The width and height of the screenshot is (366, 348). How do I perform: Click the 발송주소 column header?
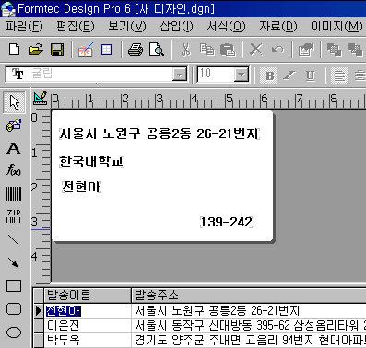[x=249, y=296]
